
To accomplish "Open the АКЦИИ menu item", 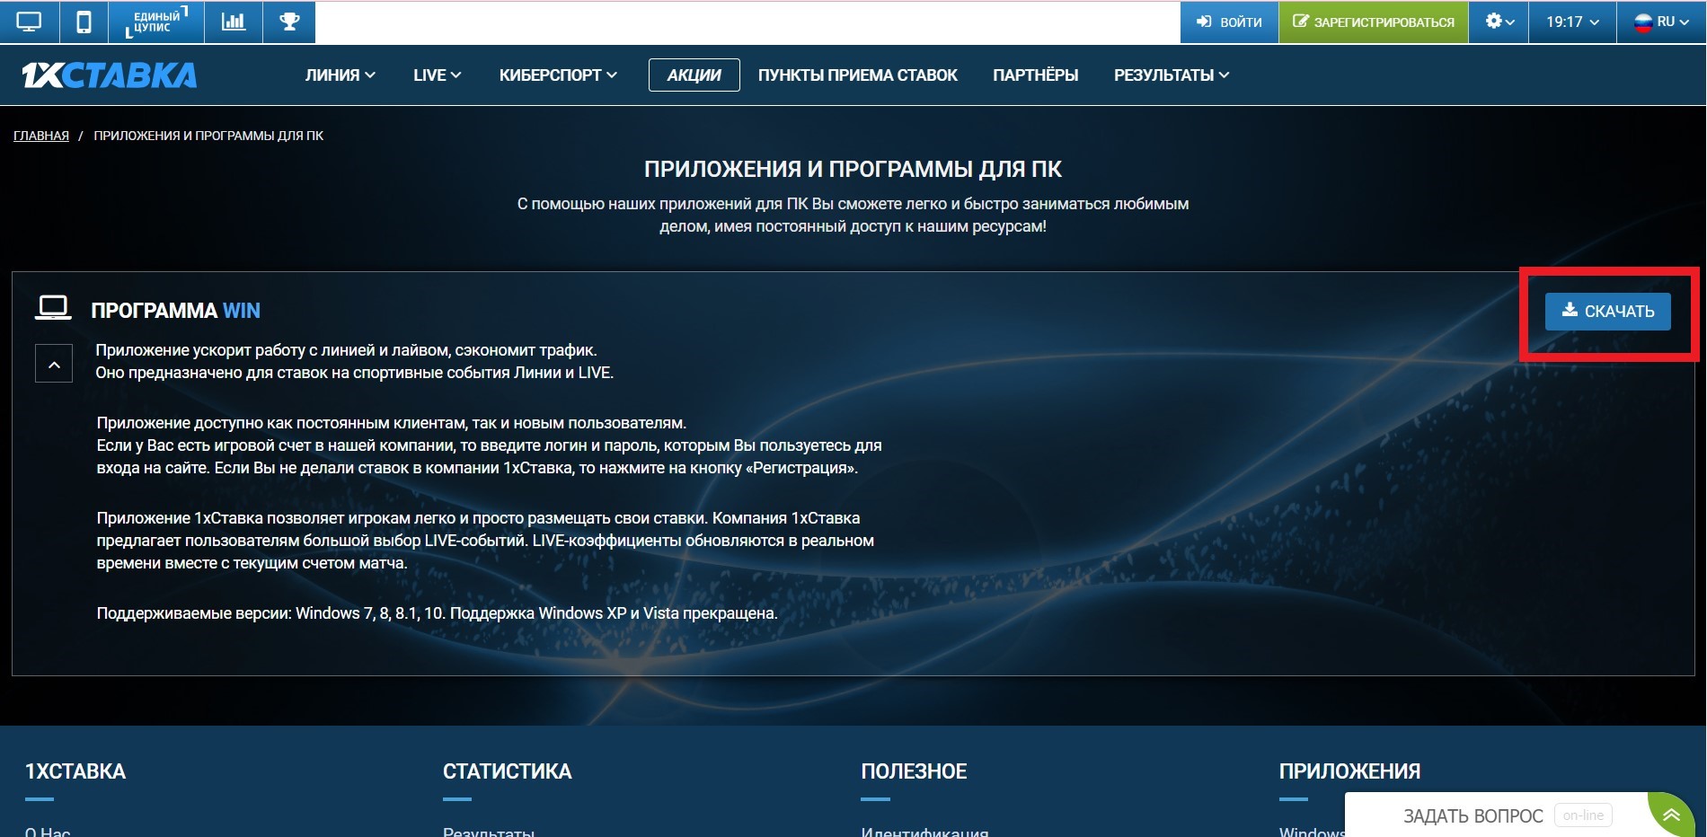I will click(x=694, y=75).
